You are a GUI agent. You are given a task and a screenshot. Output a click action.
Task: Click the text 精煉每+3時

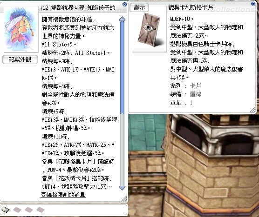(x=57, y=61)
